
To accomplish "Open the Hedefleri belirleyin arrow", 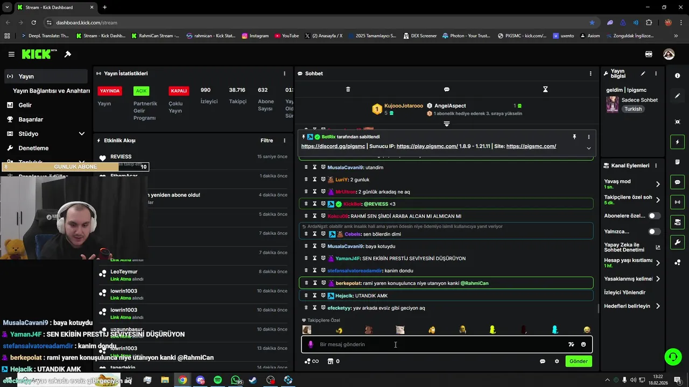I will 658,306.
